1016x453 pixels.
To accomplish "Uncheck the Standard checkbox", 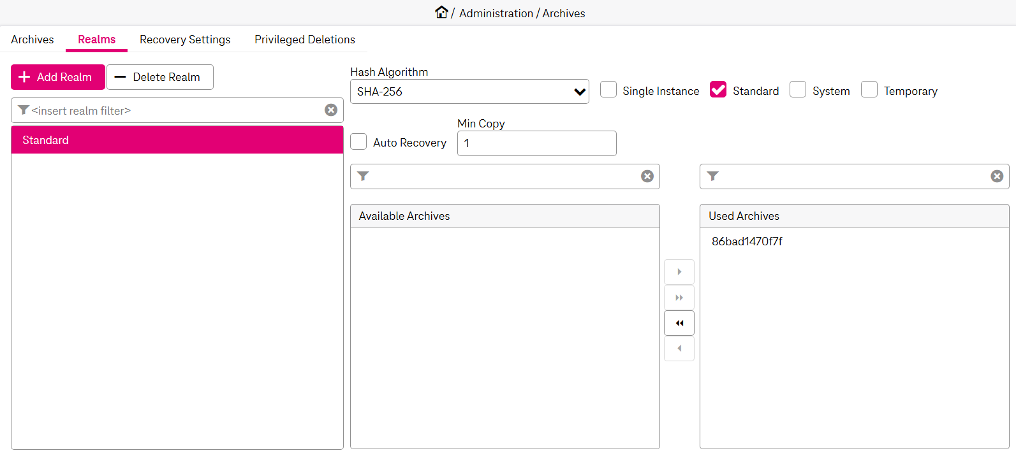I will click(718, 90).
